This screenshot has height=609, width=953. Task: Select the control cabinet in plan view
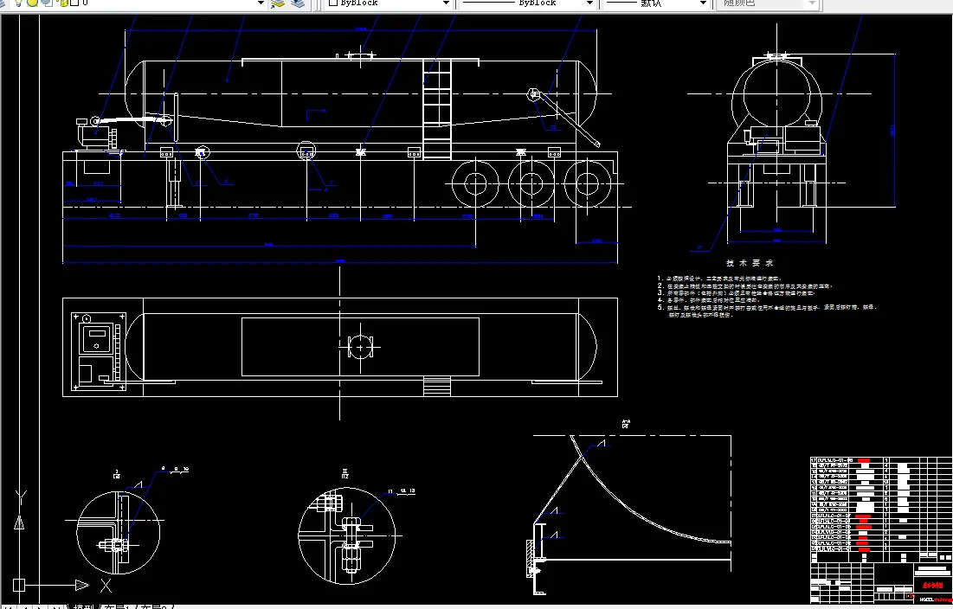coord(99,351)
